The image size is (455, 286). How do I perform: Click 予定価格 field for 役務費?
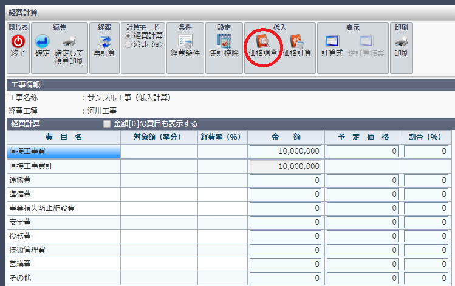[x=363, y=236]
